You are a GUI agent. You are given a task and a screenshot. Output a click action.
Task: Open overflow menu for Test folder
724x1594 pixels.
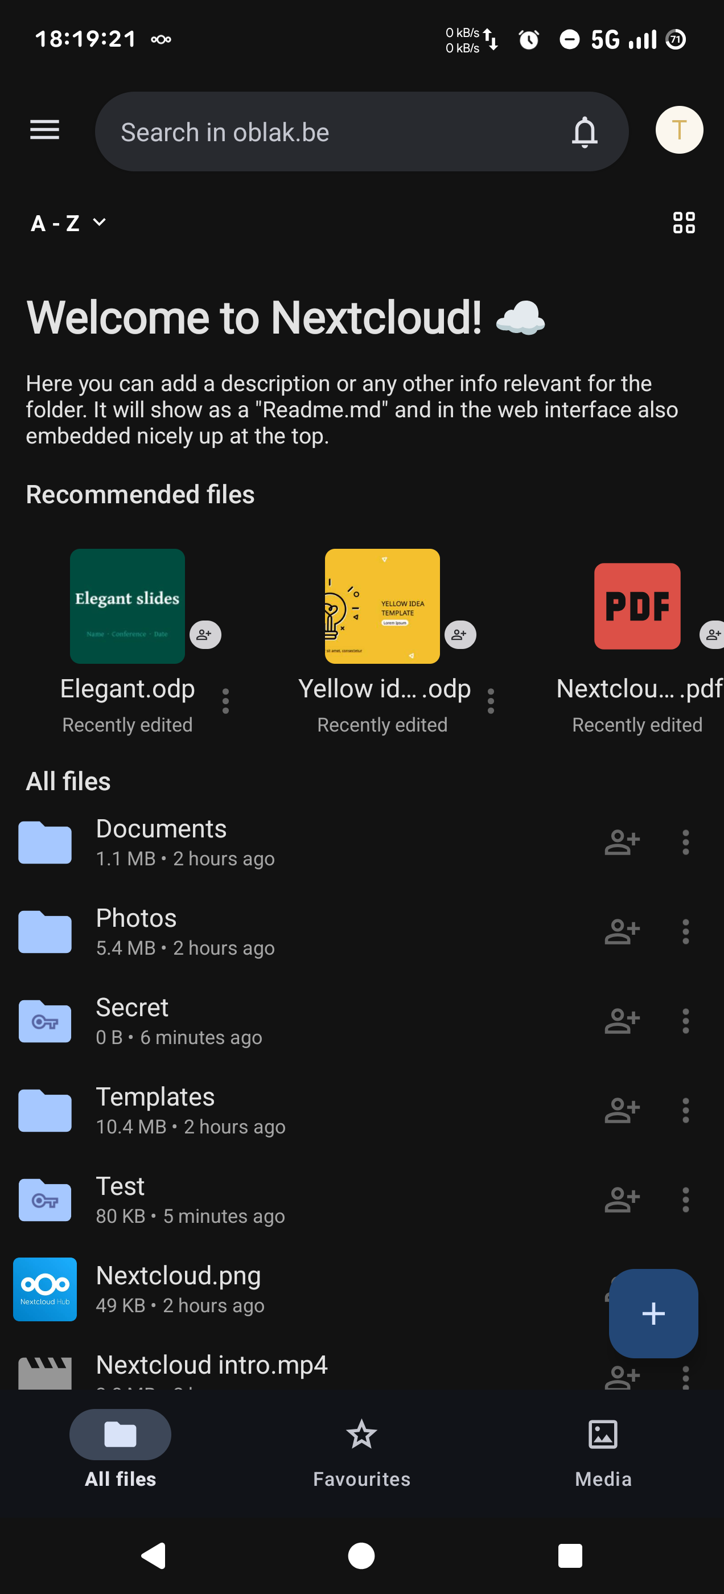[685, 1200]
